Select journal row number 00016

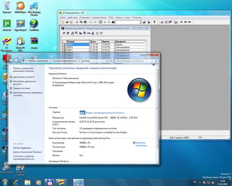78,47
